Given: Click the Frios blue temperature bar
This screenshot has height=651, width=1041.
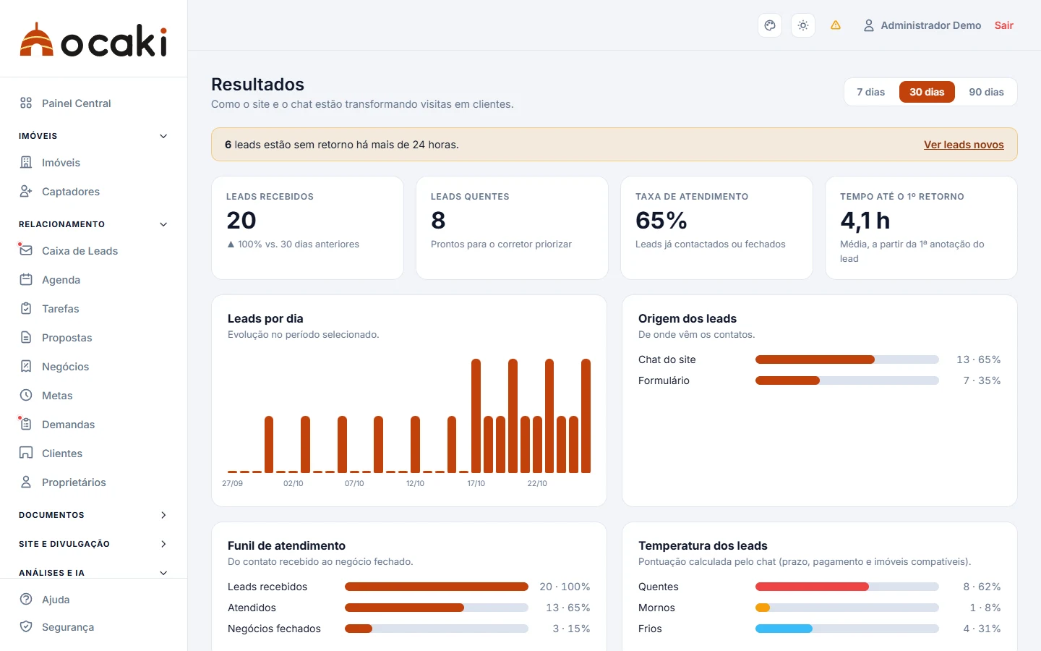Looking at the screenshot, I should (x=847, y=629).
